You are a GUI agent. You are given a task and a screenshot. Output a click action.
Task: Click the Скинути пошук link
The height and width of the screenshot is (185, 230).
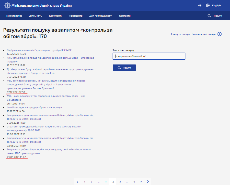point(180,34)
